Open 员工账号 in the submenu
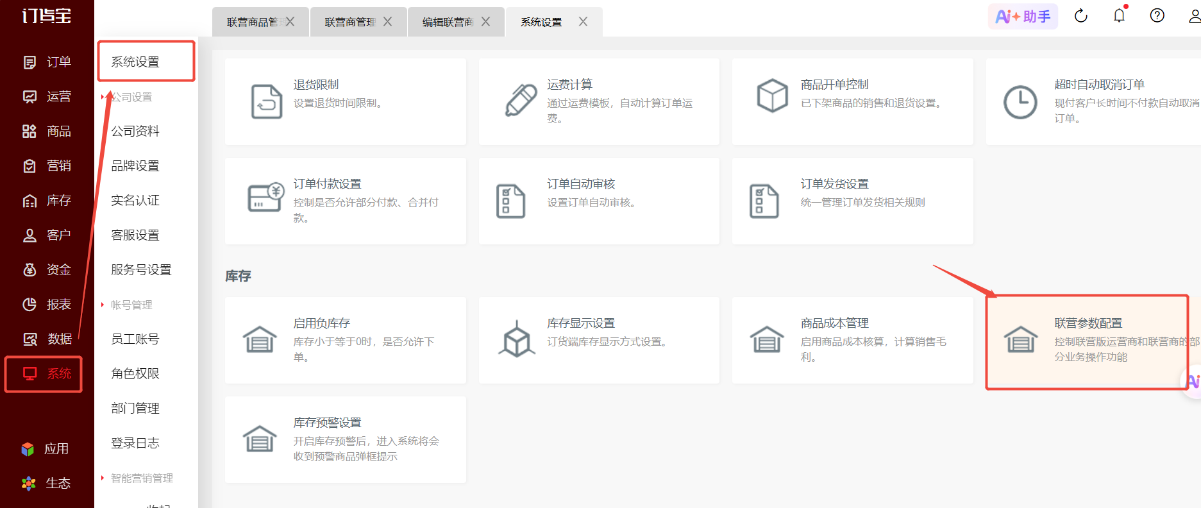The width and height of the screenshot is (1201, 508). [135, 339]
